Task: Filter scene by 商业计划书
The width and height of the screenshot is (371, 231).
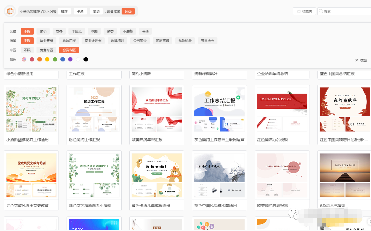Action: click(93, 40)
